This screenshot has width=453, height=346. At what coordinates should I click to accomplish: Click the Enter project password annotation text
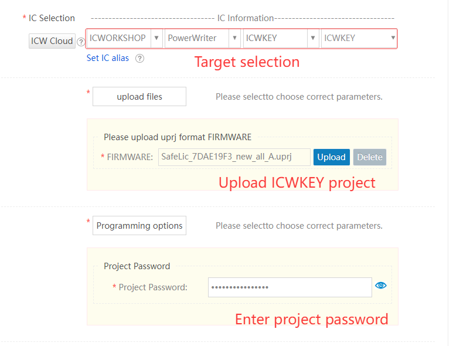pos(311,319)
